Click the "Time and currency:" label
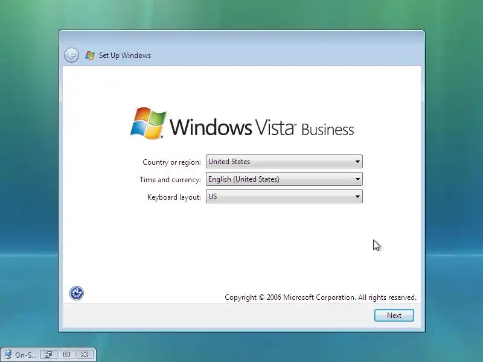 [x=170, y=179]
